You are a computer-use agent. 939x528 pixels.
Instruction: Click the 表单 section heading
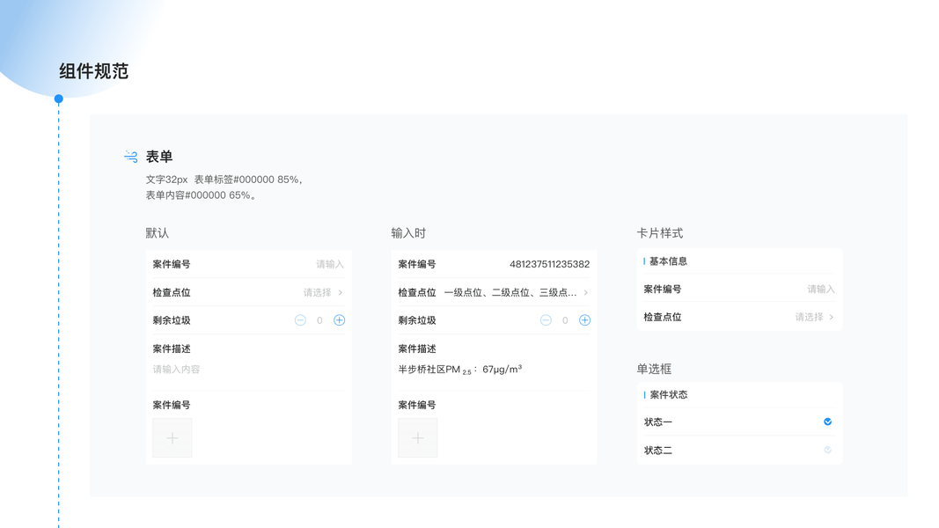point(159,157)
